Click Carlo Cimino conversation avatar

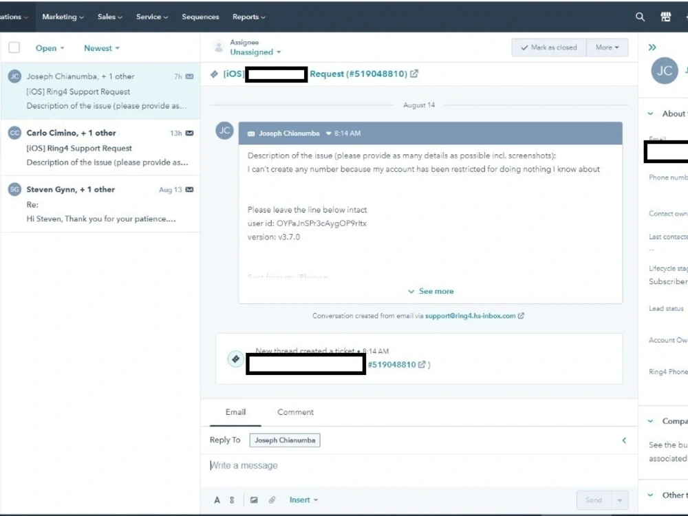14,133
